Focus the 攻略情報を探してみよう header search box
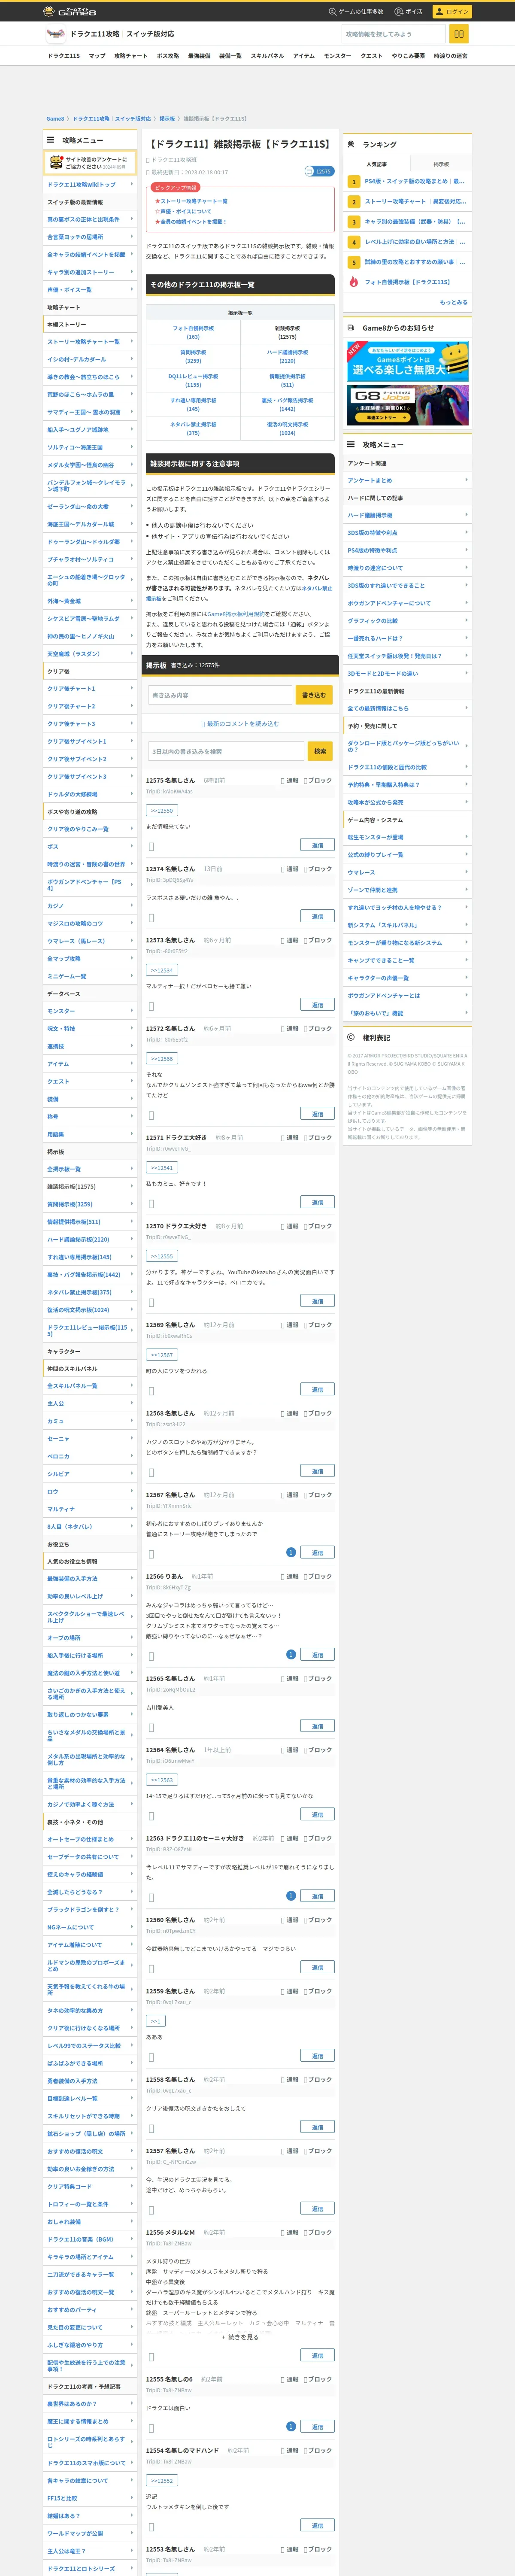The image size is (515, 2576). [393, 34]
